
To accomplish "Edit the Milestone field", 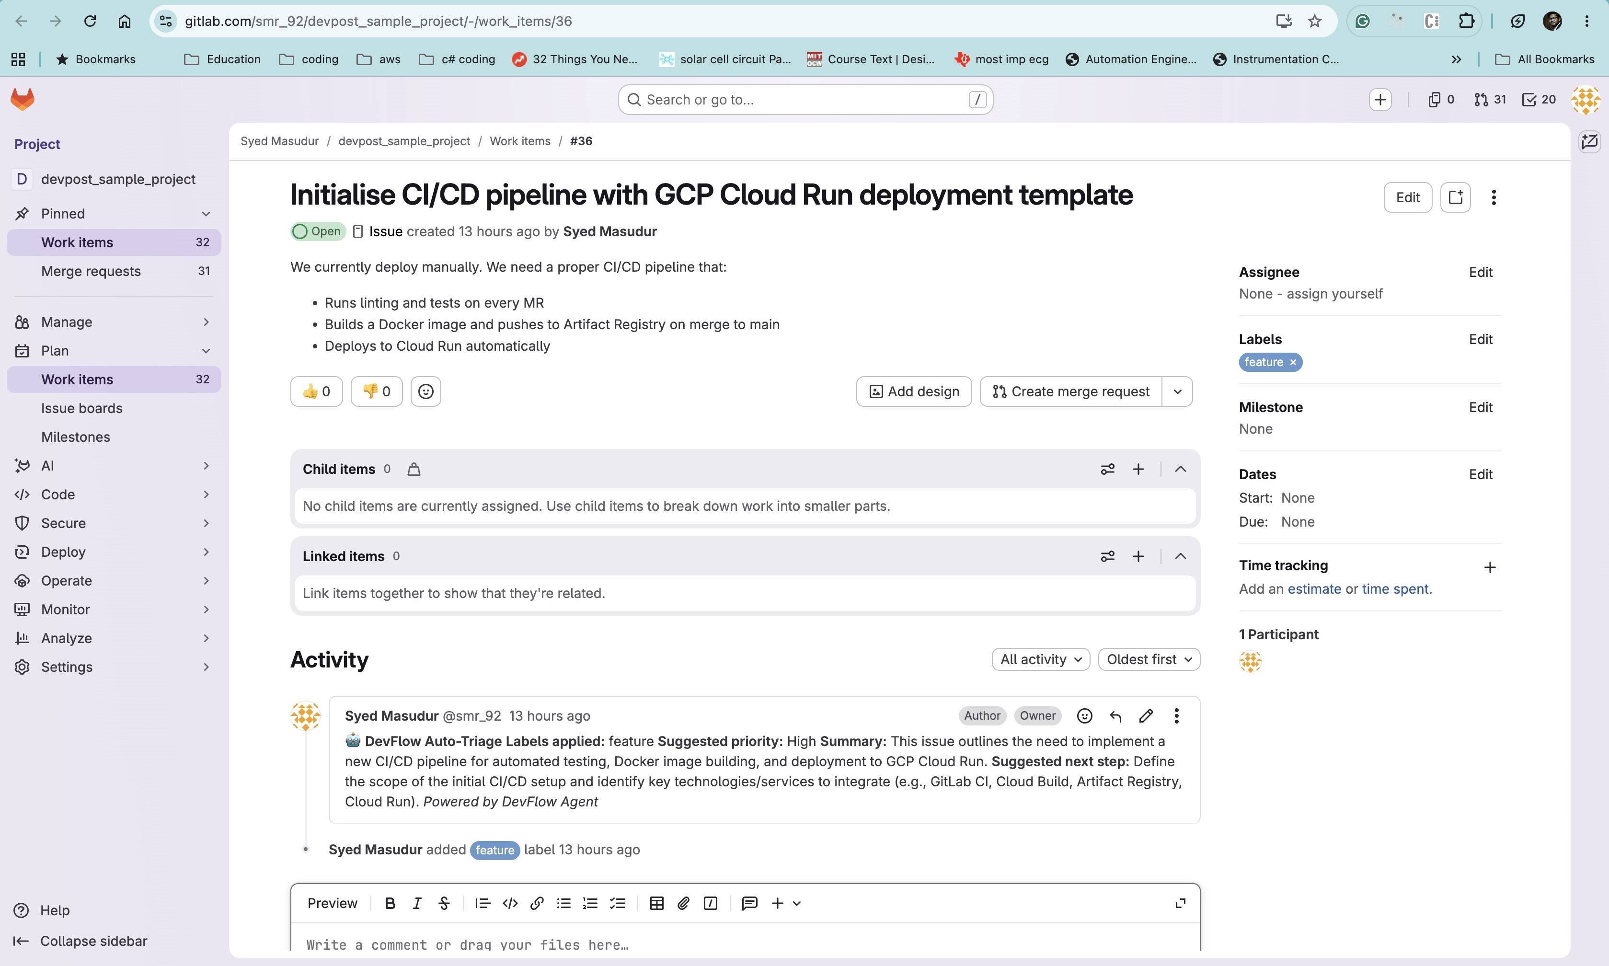I will pos(1480,407).
